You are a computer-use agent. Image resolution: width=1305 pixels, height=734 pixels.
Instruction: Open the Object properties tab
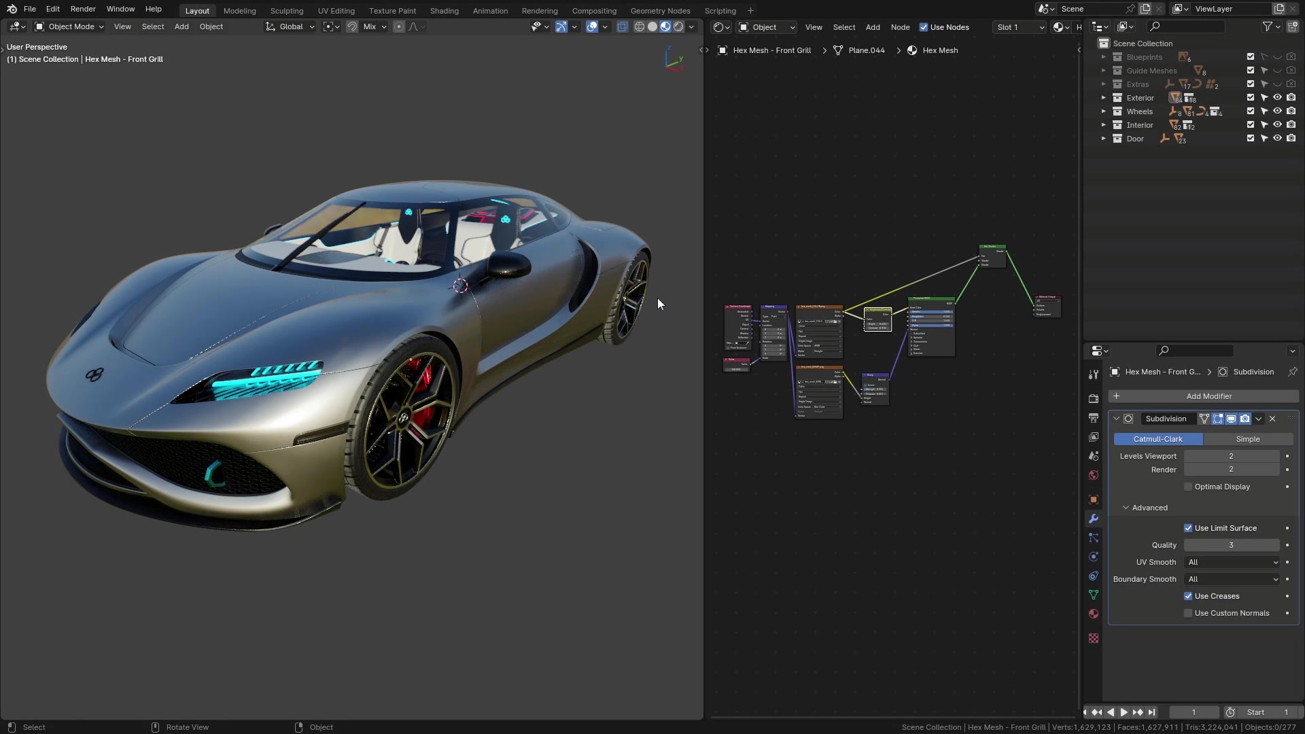click(1094, 500)
